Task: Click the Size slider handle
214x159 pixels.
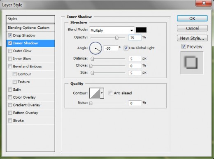Action: pos(93,73)
